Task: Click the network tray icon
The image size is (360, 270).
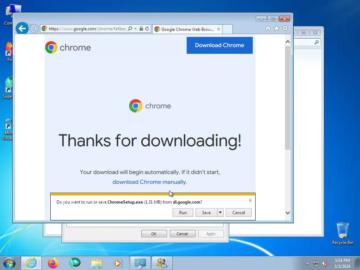Action: 316,263
